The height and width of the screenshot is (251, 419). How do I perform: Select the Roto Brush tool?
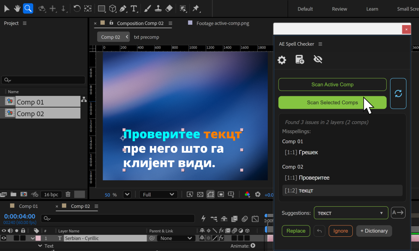pos(183,8)
